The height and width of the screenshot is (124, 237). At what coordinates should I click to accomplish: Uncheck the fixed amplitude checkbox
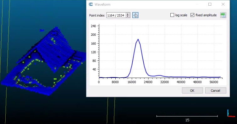[192, 15]
